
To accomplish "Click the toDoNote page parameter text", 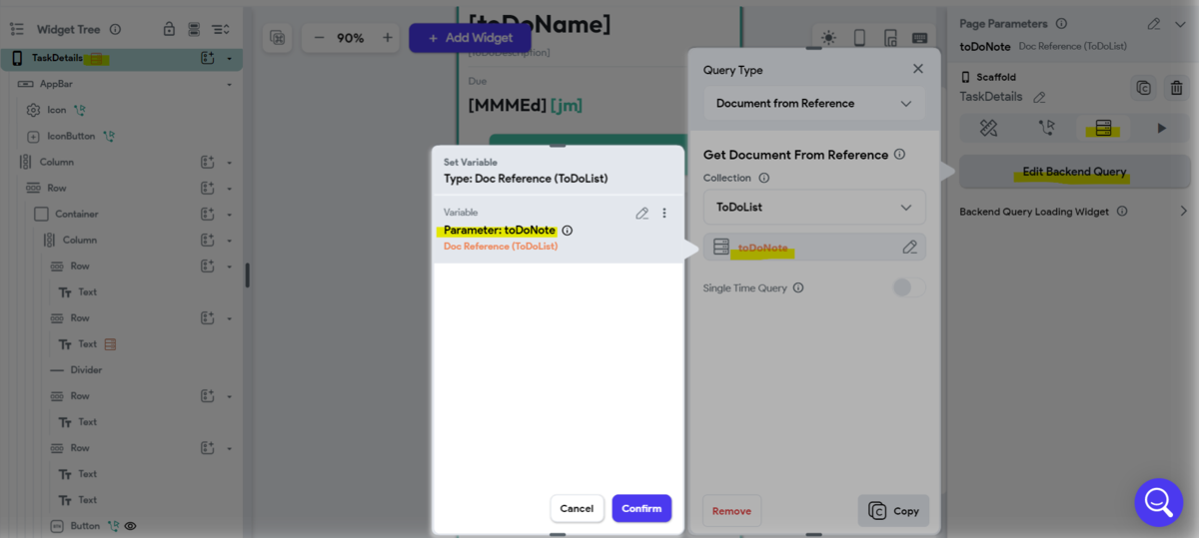I will pos(985,46).
